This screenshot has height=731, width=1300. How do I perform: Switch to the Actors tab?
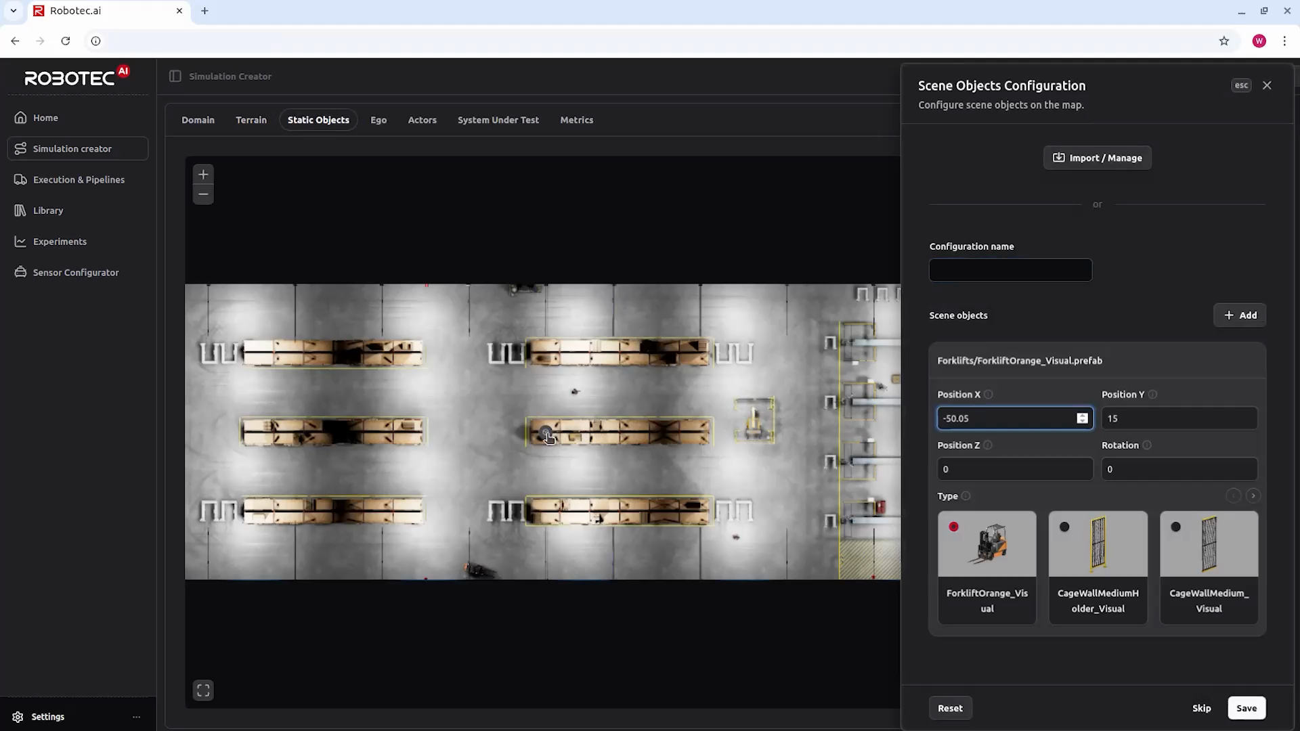(x=422, y=120)
